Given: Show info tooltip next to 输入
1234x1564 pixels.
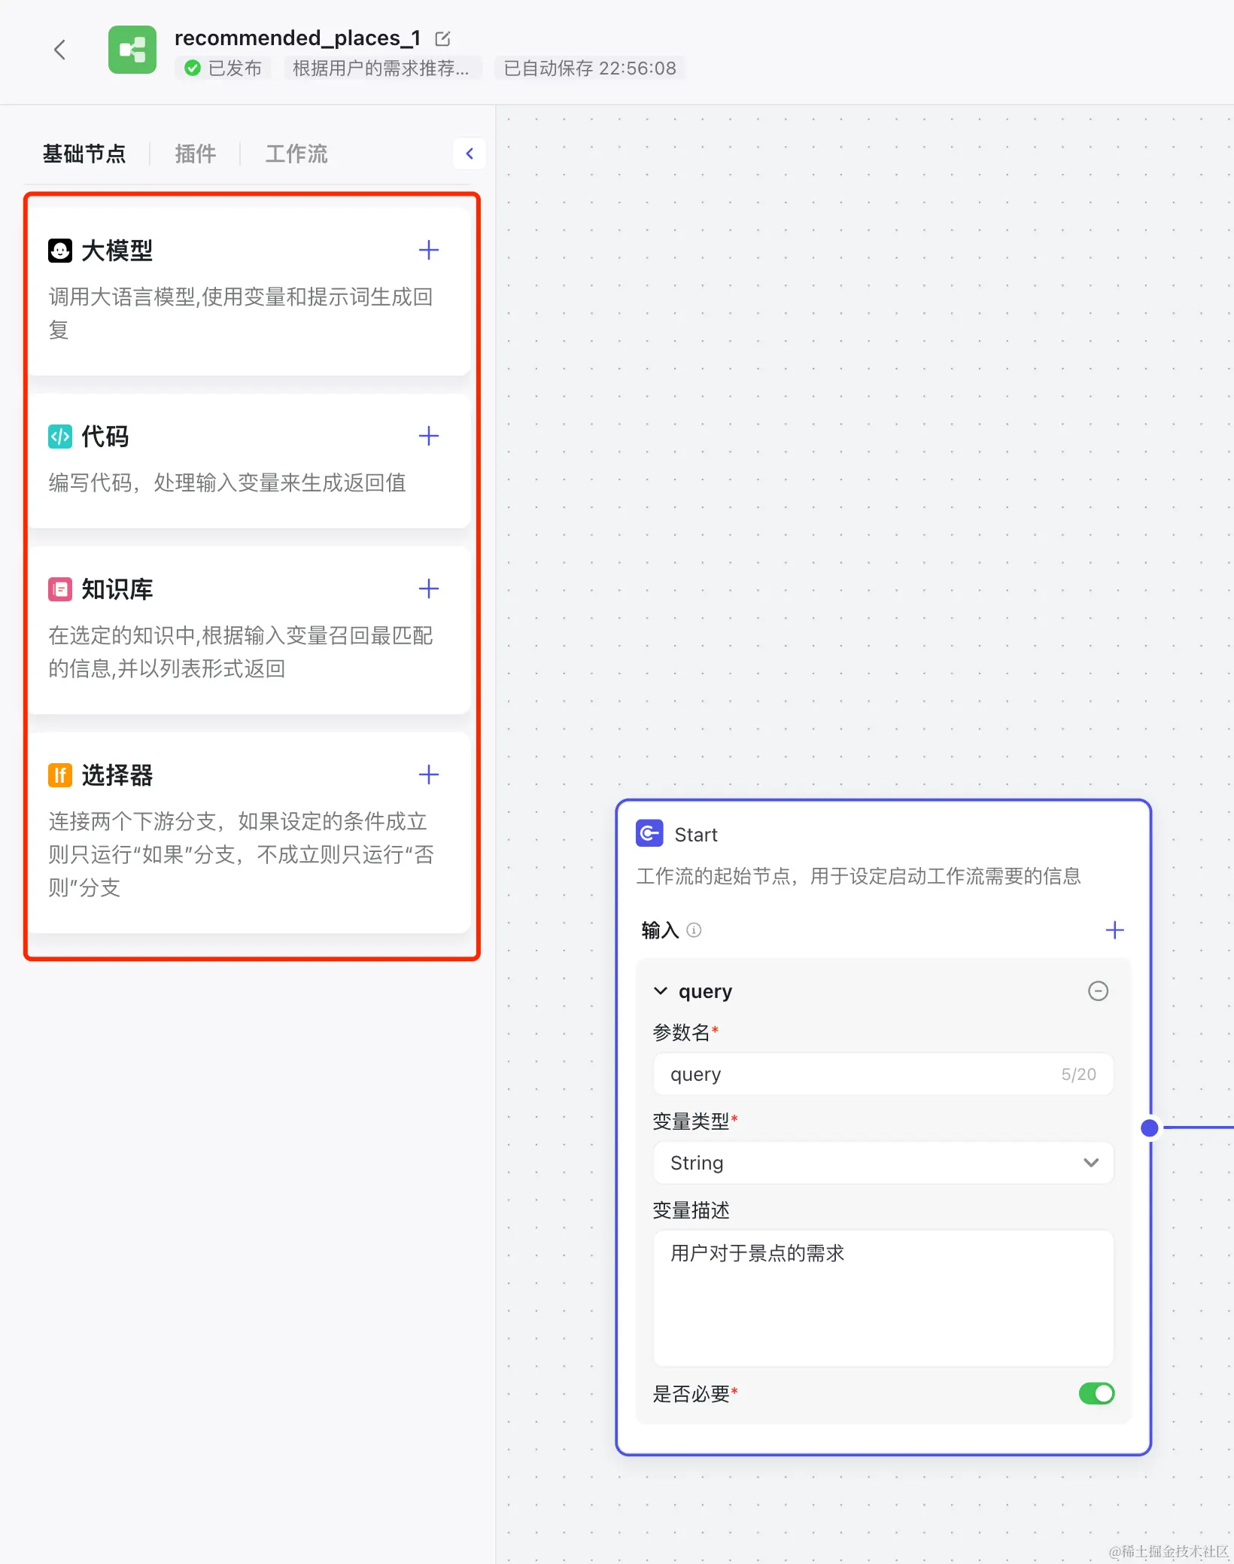Looking at the screenshot, I should (695, 930).
